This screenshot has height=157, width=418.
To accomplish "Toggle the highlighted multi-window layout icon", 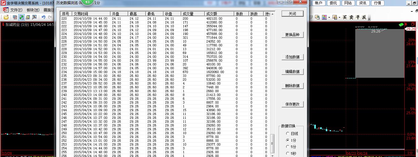I will pos(21,17).
